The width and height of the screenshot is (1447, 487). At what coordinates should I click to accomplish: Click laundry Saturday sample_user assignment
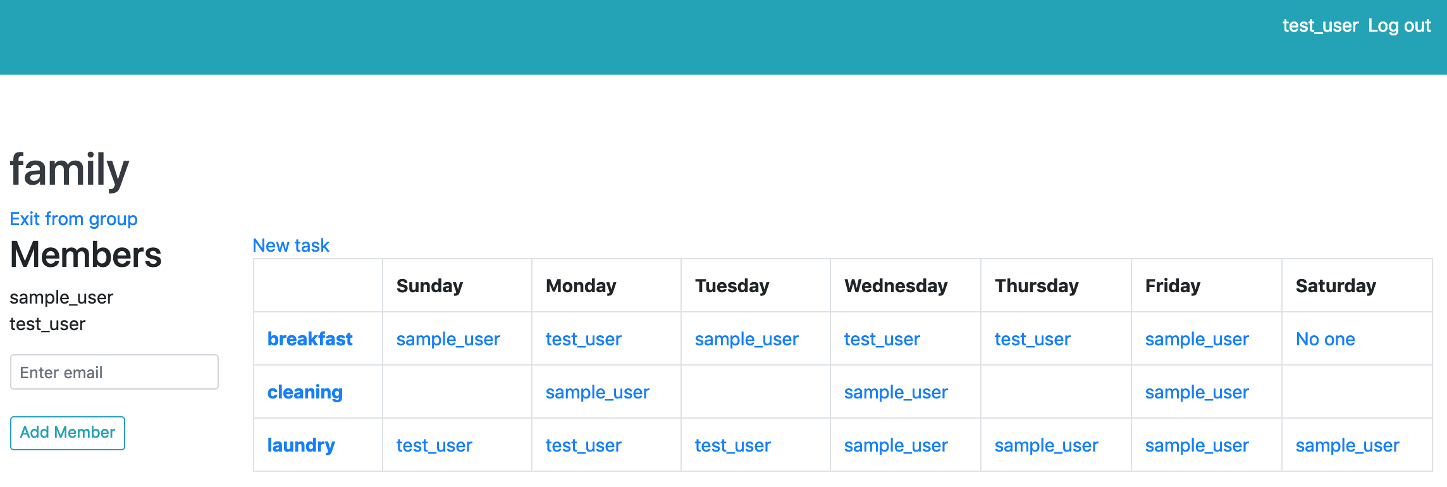tap(1347, 445)
